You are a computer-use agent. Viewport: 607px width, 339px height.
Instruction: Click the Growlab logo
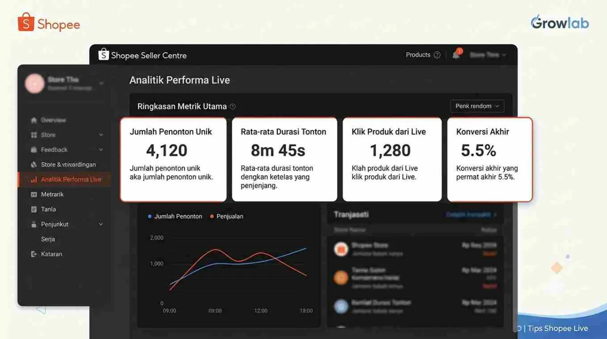pos(560,22)
